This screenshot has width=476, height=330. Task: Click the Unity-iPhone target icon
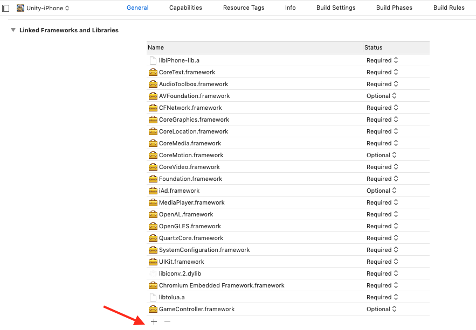tap(20, 8)
